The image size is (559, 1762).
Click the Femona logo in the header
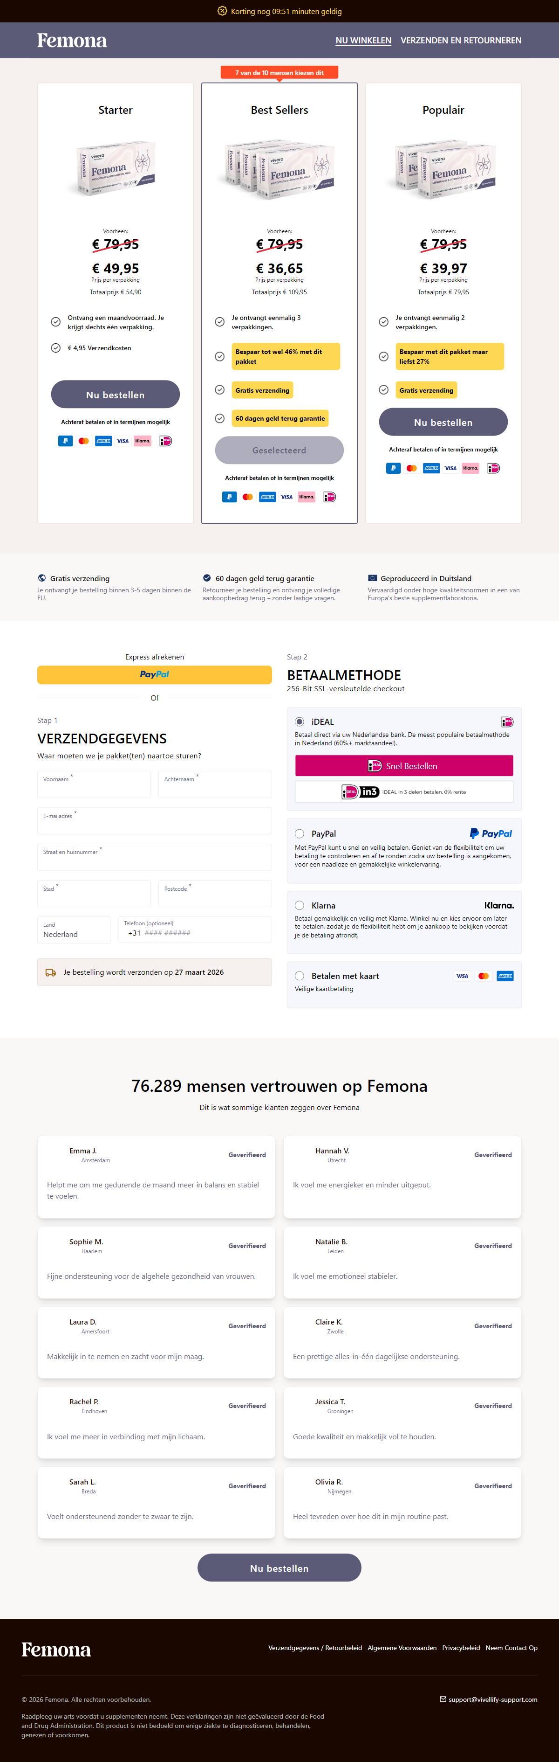[x=72, y=41]
